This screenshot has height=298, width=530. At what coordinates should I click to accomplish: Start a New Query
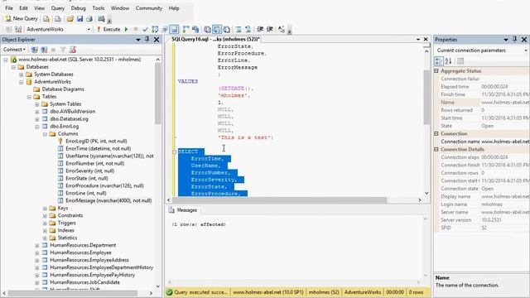click(x=22, y=18)
